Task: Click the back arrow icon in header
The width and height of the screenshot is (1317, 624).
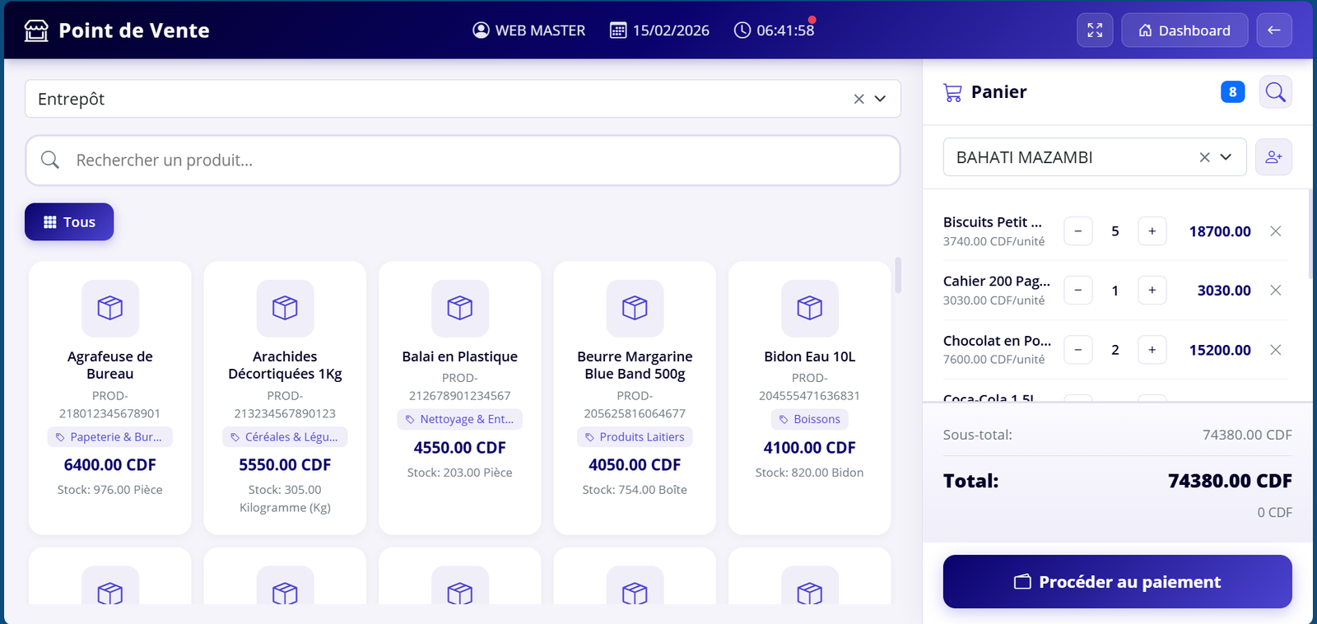Action: tap(1273, 30)
